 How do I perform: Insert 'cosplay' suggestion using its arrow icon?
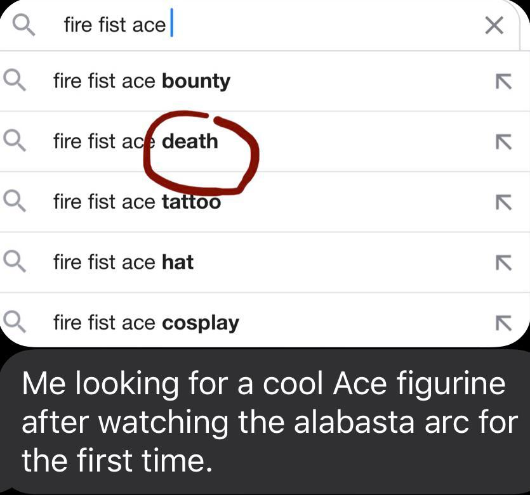click(x=503, y=323)
